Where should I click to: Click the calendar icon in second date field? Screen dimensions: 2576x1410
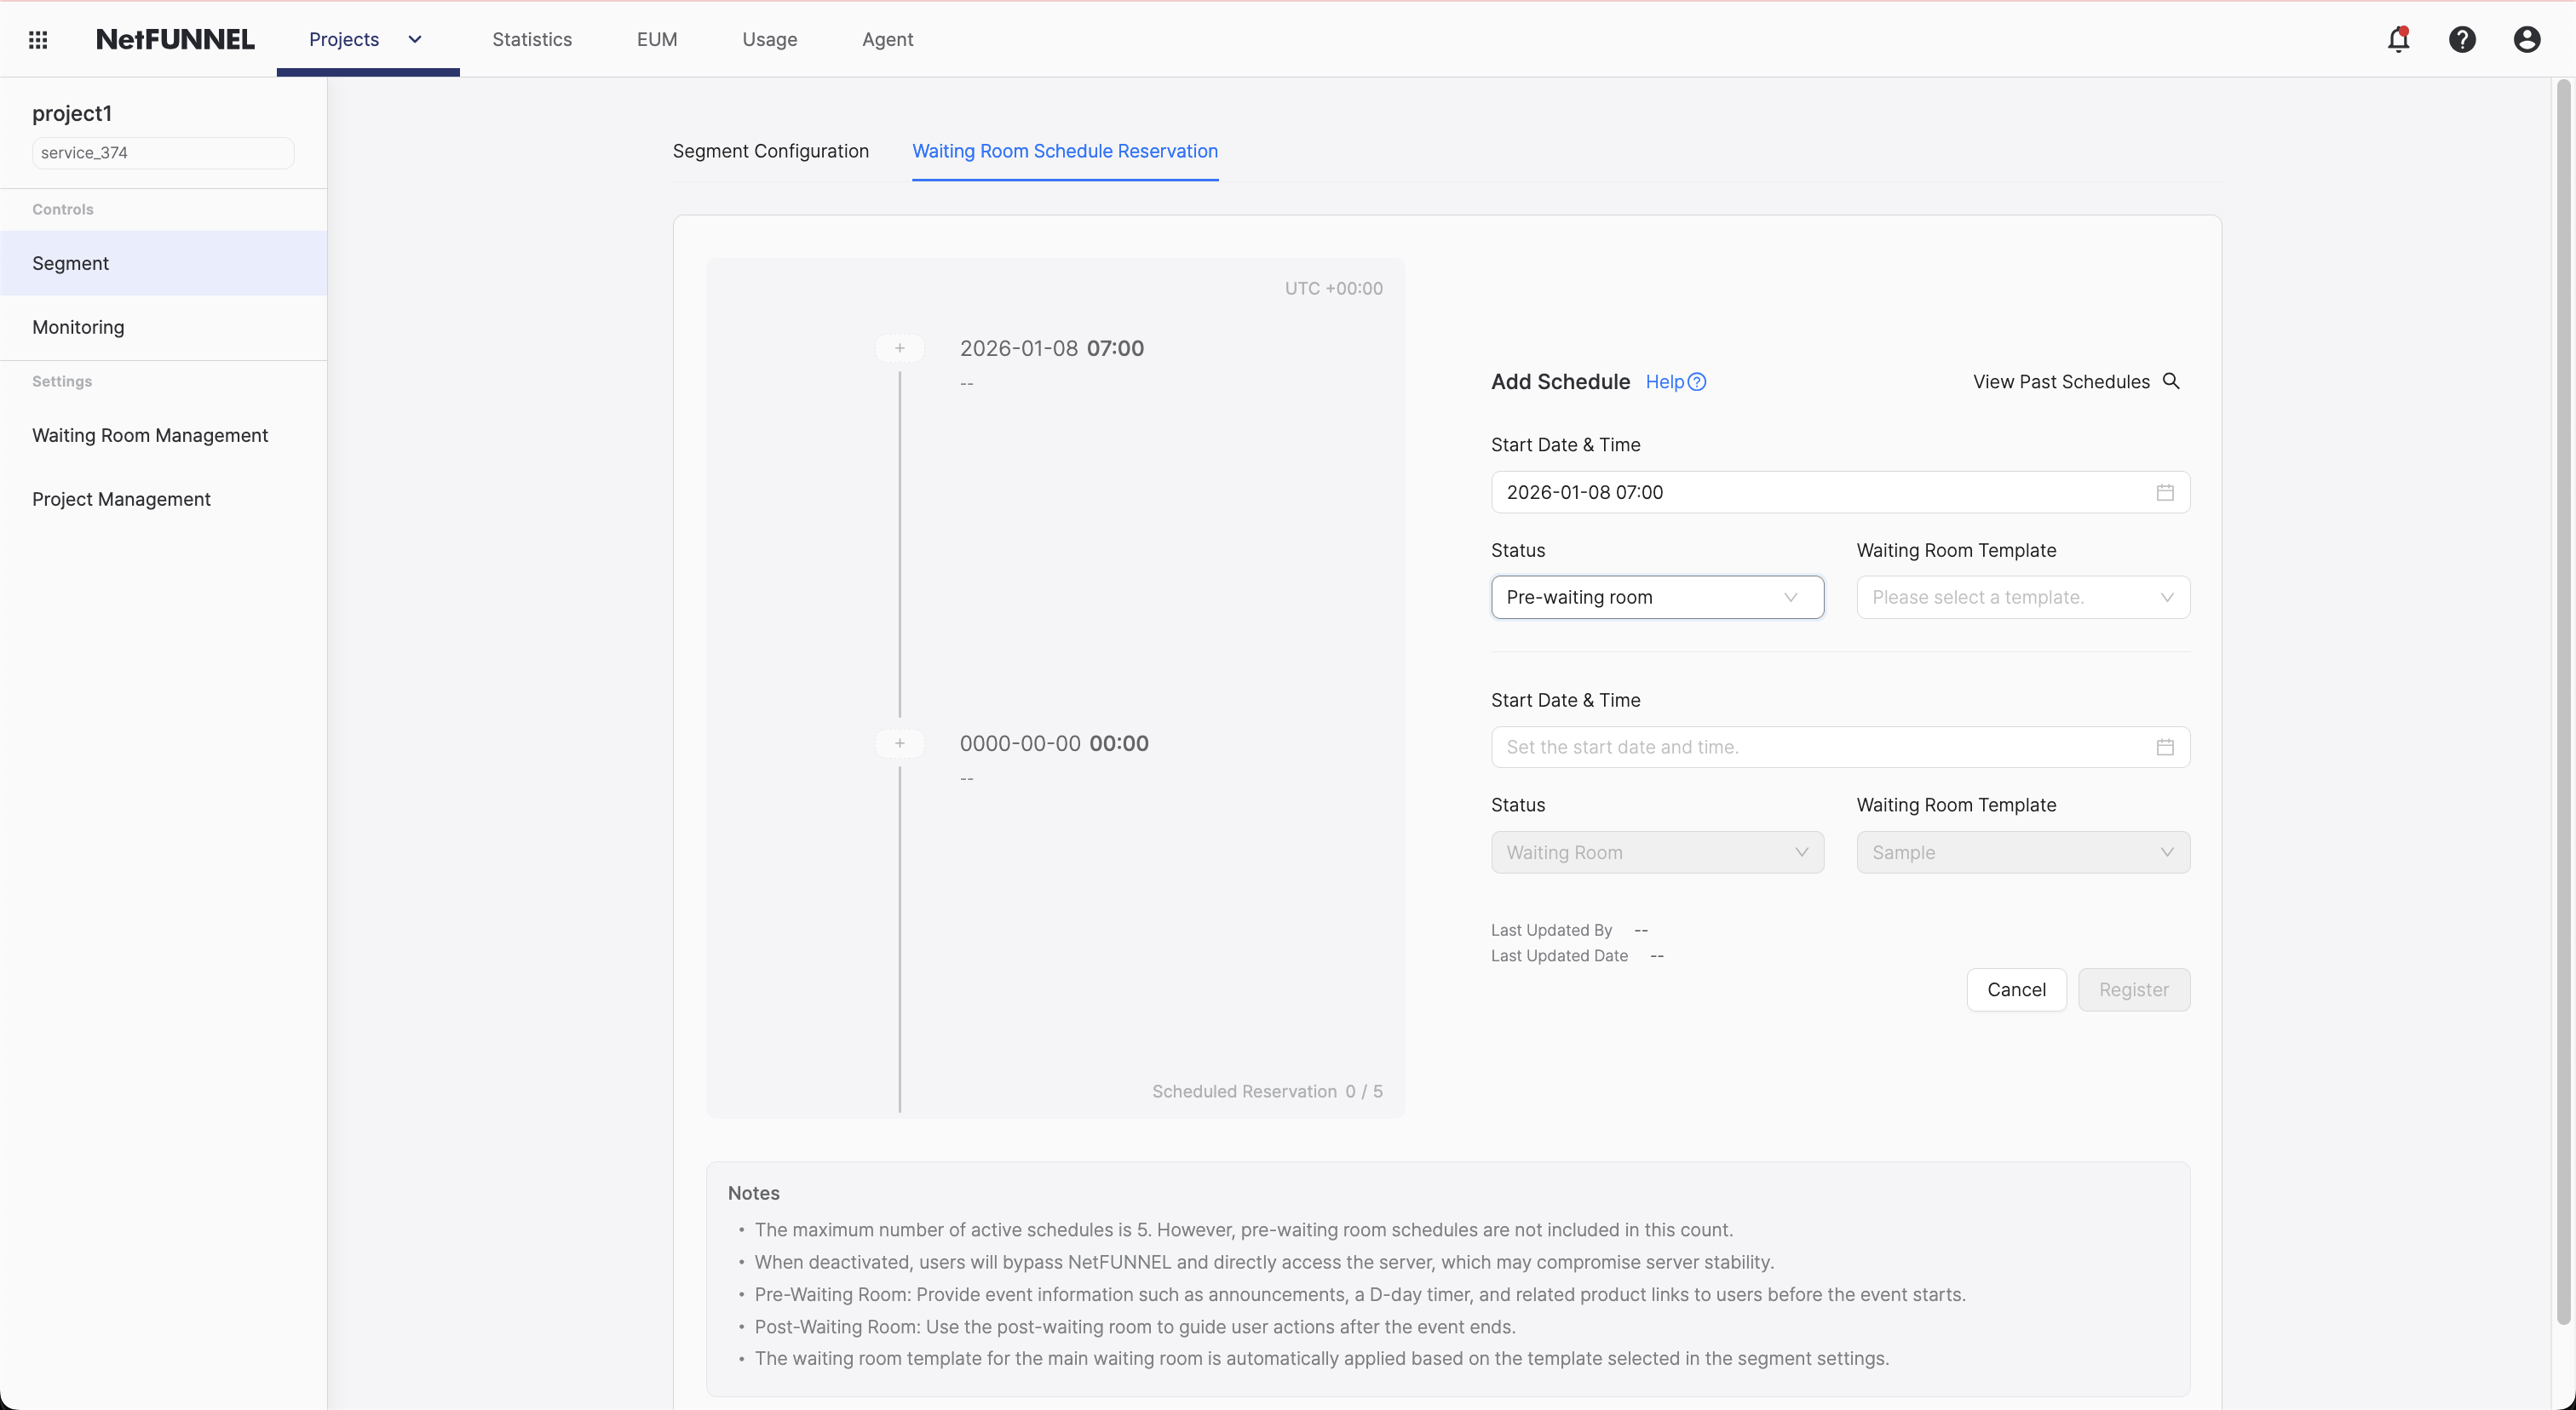[x=2165, y=748]
